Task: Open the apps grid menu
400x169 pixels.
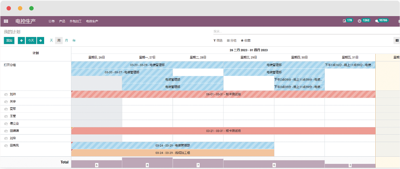Action: [6, 21]
